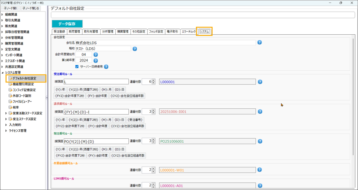This screenshot has height=190, width=358.
Task: Click the vertical scrollbar in settings panel
Action: [x=353, y=98]
